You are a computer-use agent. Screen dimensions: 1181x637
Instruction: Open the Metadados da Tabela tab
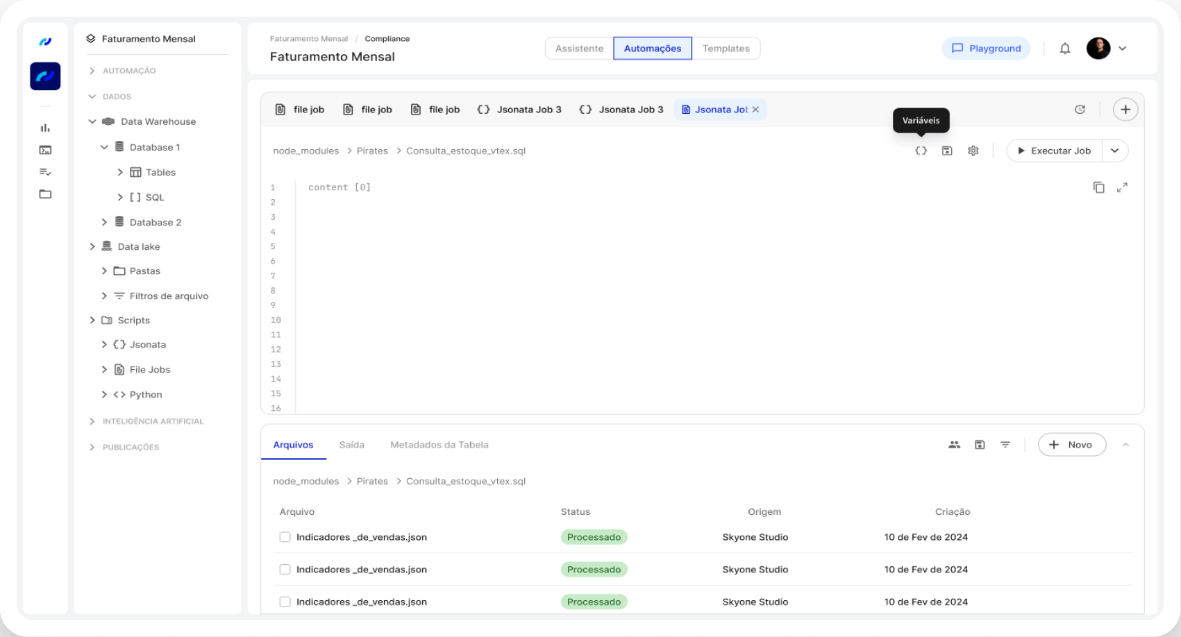tap(439, 445)
